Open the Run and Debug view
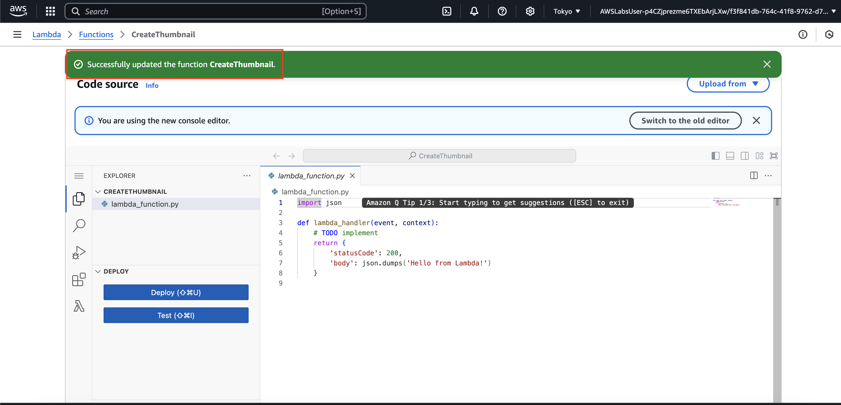 click(79, 253)
